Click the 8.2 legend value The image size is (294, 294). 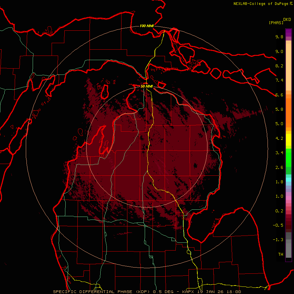279,66
